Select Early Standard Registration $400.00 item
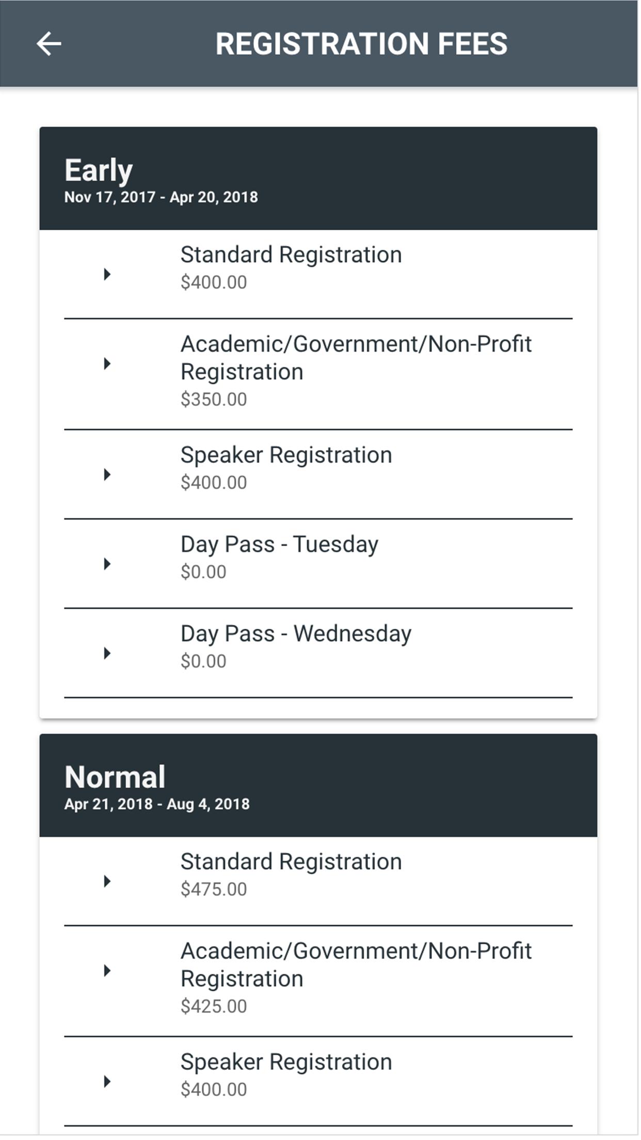Viewport: 641px width, 1140px height. pyautogui.click(x=291, y=267)
